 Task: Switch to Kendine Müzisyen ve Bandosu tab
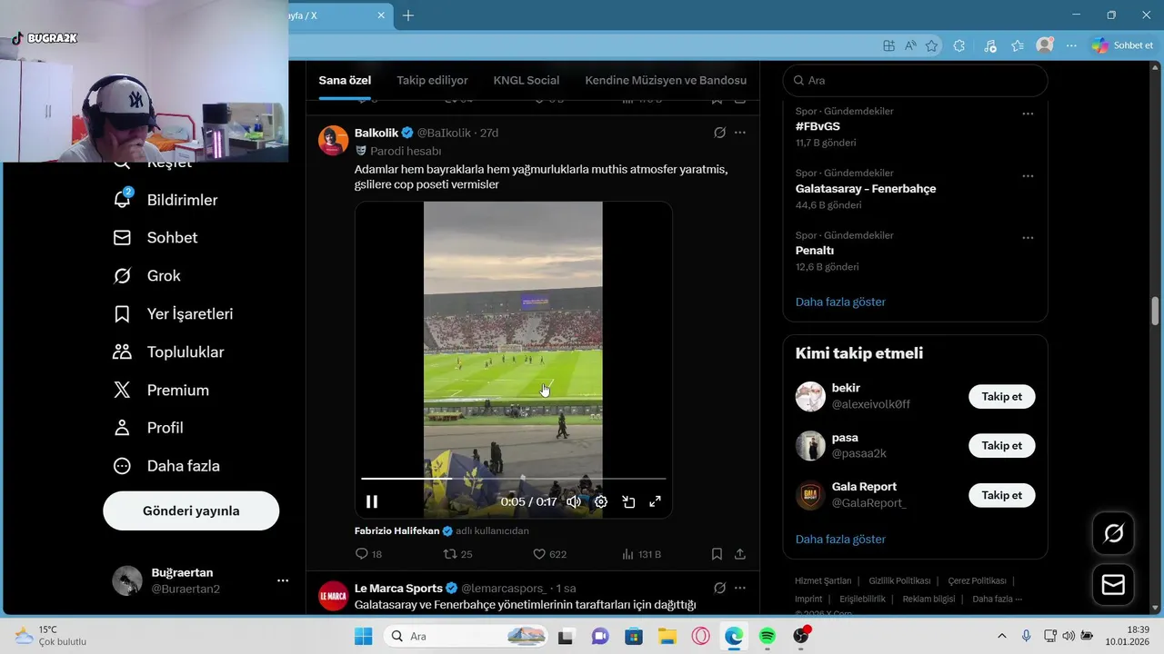pyautogui.click(x=666, y=80)
